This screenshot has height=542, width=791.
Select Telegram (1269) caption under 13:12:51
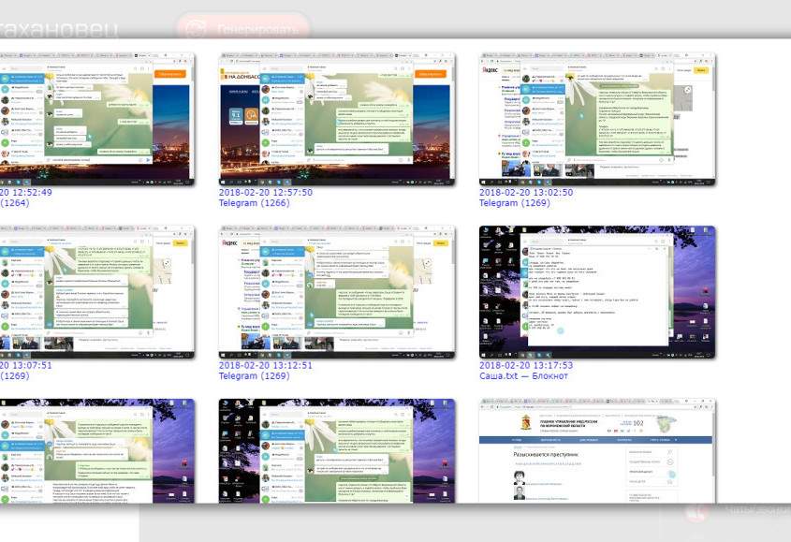pyautogui.click(x=255, y=376)
